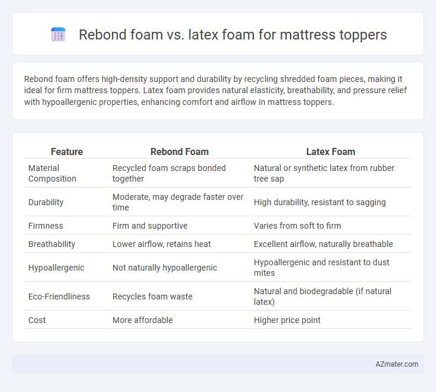Screen dimensions: 436x392
Task: Select the 'Hypoallergenic' row label
Action: click(56, 268)
